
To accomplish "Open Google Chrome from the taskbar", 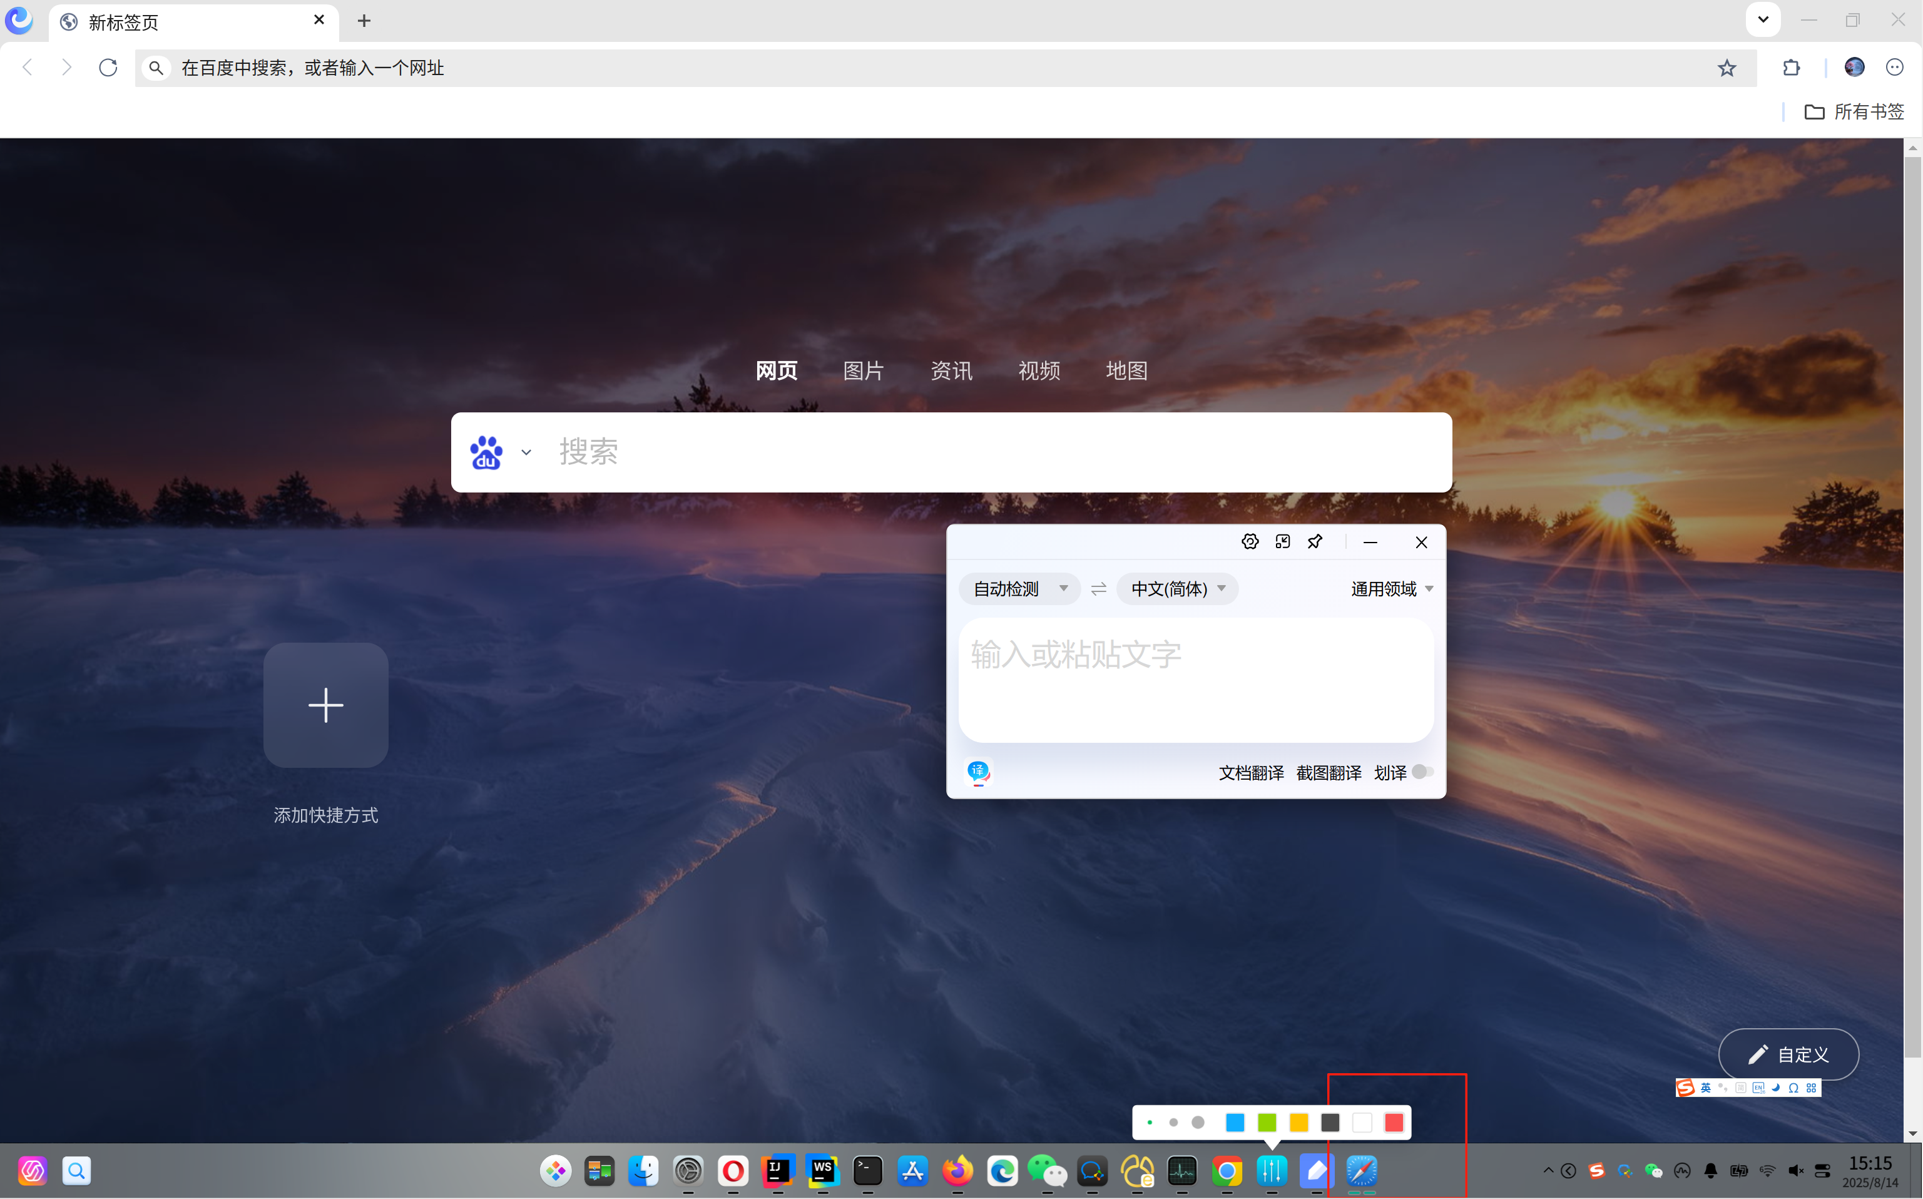I will [x=1227, y=1170].
